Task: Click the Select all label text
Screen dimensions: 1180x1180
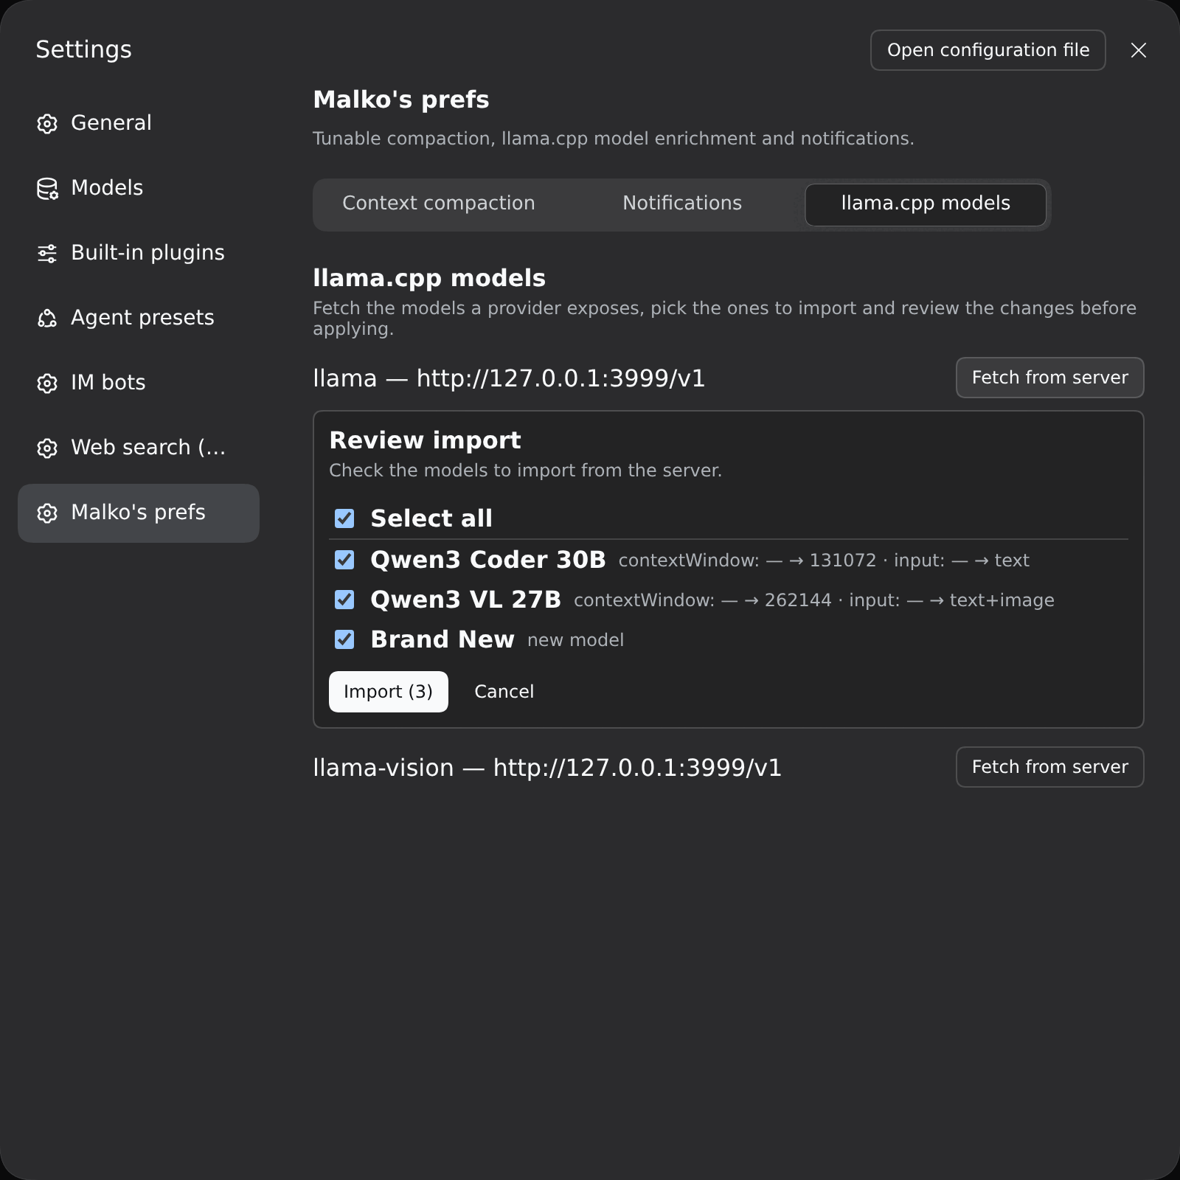Action: [x=431, y=518]
